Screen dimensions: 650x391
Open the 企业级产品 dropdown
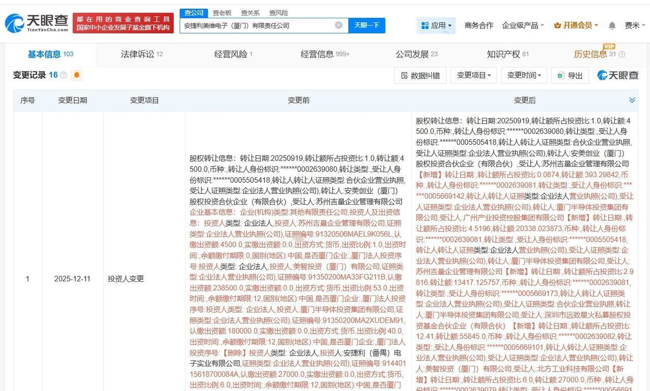523,25
